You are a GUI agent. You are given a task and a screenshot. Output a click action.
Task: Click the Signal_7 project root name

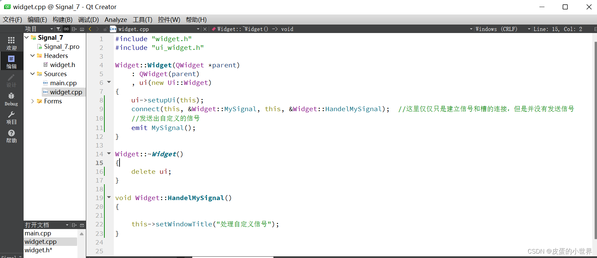click(x=51, y=37)
